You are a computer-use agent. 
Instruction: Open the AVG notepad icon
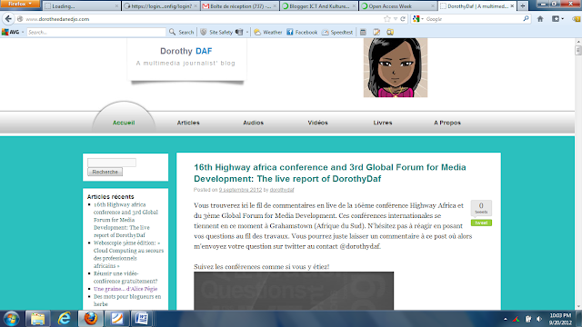(376, 33)
